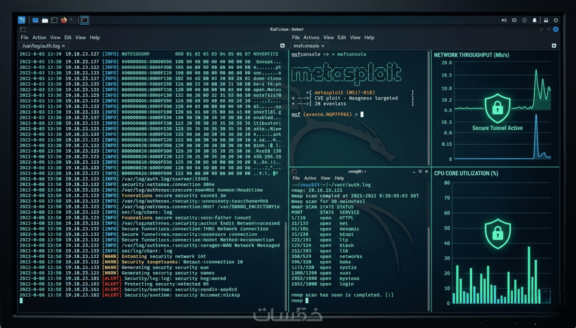Open the Actions menu above the msfconsole tab

pos(311,38)
